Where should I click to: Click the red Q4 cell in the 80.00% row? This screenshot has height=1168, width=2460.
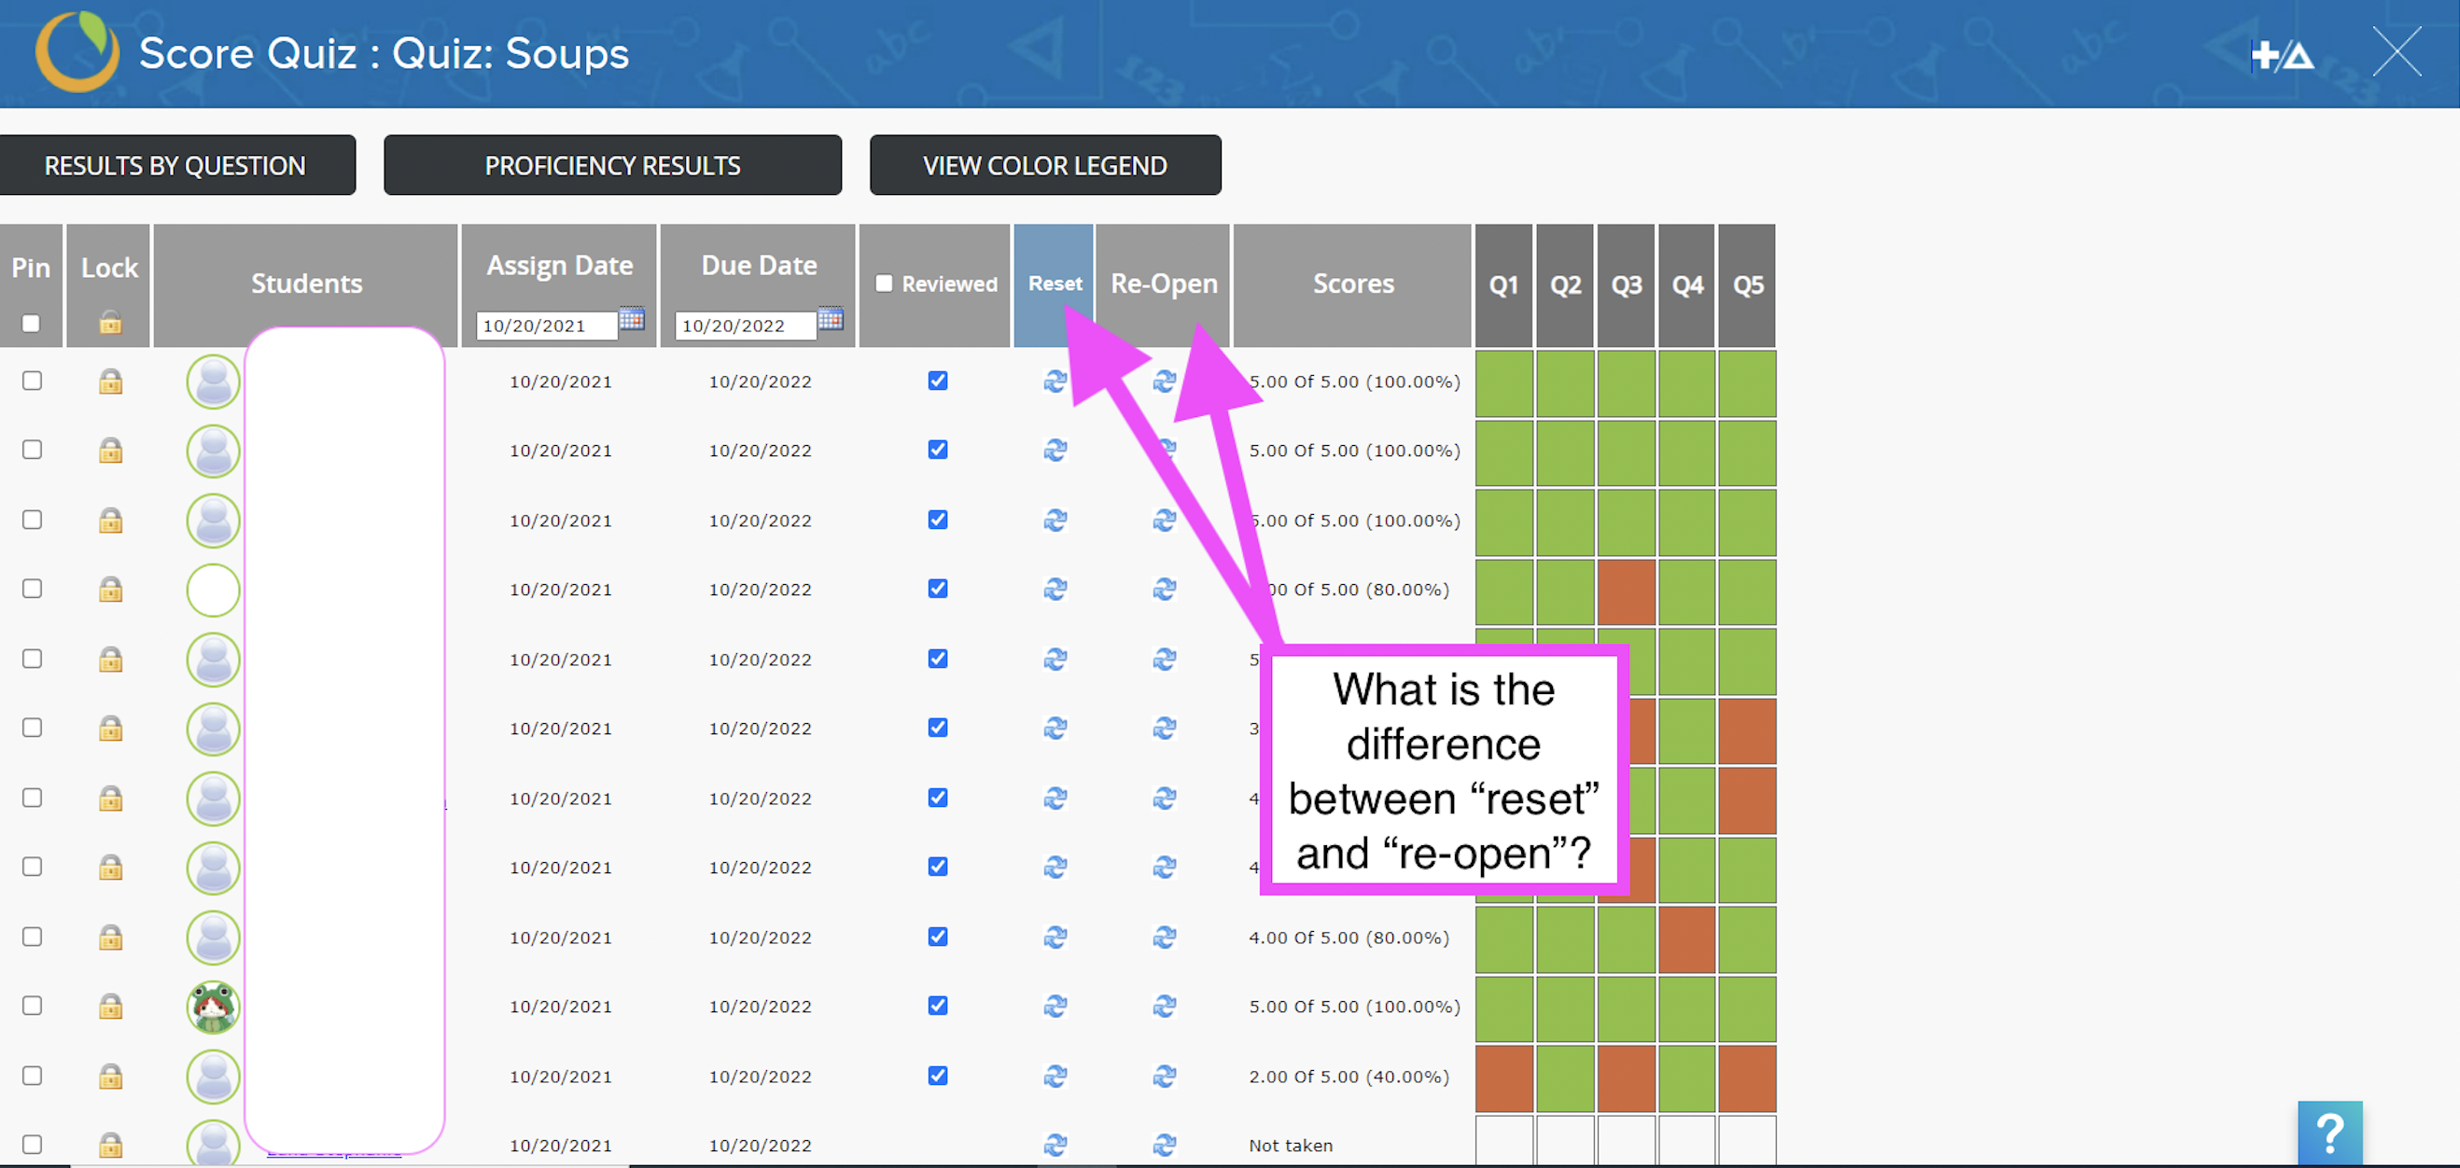[x=1686, y=938]
